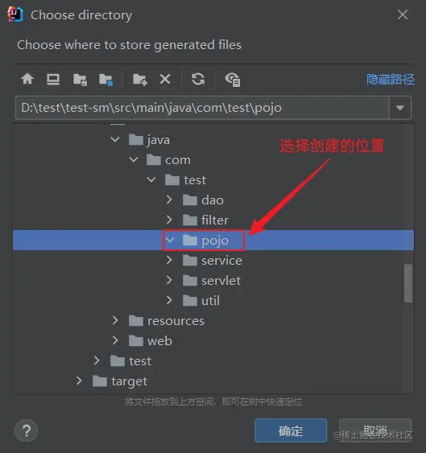
Task: Expand the dao folder
Action: (x=169, y=200)
